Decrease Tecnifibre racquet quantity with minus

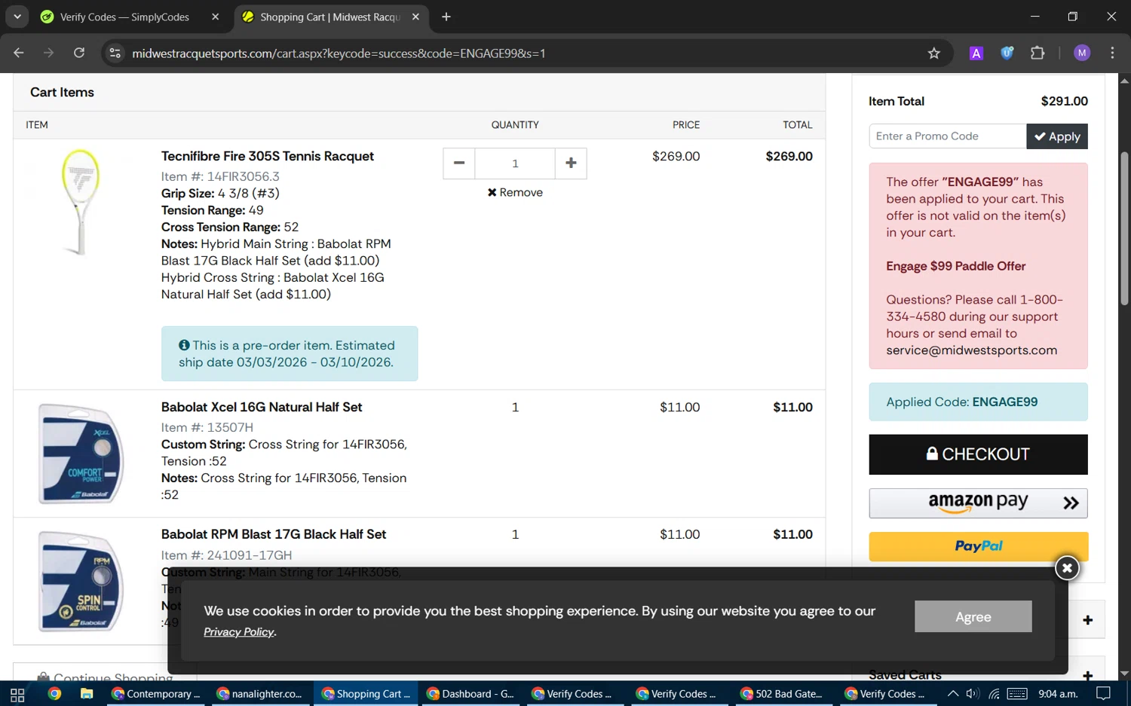pos(458,163)
